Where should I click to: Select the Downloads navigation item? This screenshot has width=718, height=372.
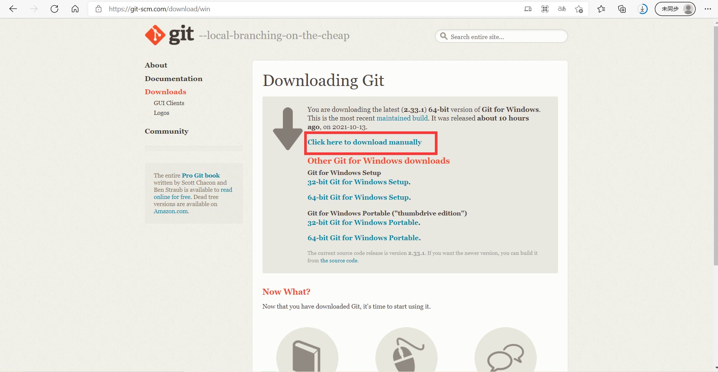(x=166, y=92)
